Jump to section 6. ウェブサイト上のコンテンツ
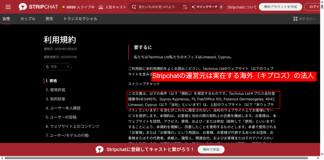Screen dimensions: 324x160 coord(72,126)
